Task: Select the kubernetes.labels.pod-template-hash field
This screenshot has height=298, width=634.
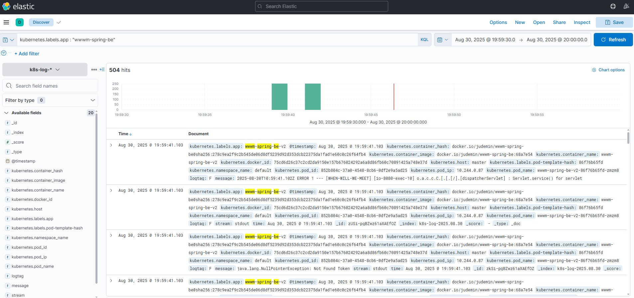Action: [x=47, y=228]
